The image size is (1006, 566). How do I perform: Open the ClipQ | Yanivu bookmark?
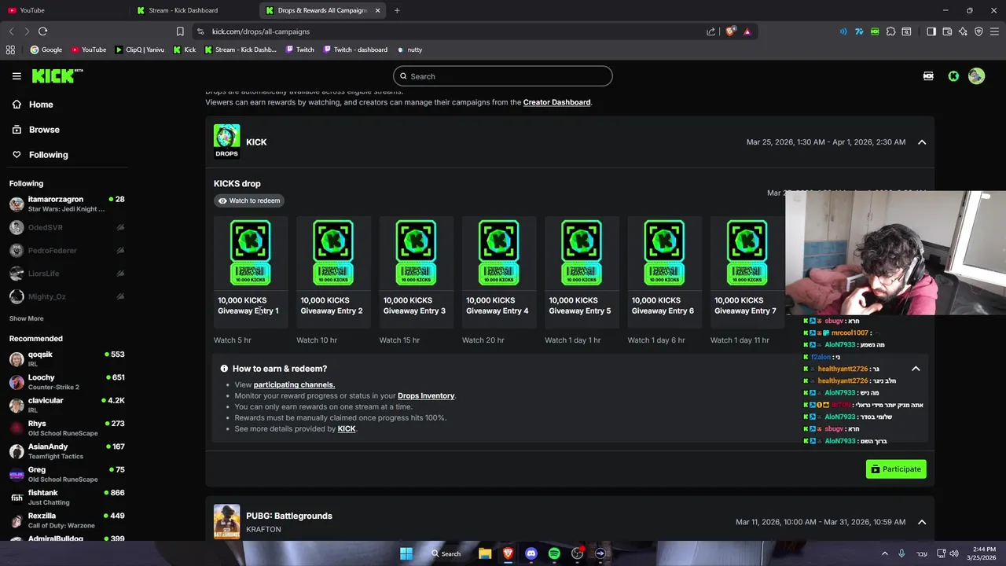coord(140,50)
